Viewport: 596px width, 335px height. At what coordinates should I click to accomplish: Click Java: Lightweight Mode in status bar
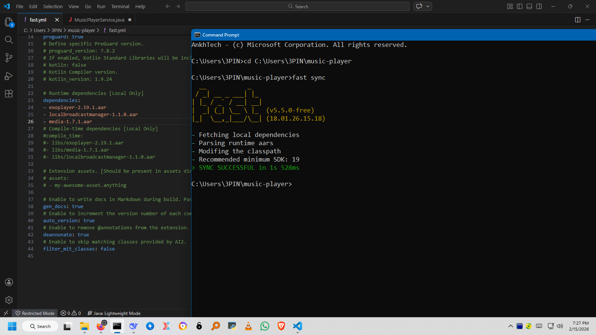(114, 313)
